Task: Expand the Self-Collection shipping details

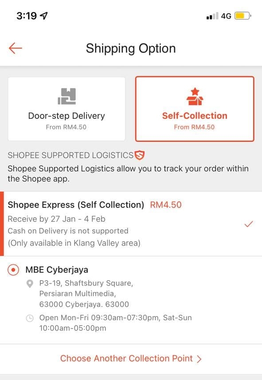Action: 194,108
